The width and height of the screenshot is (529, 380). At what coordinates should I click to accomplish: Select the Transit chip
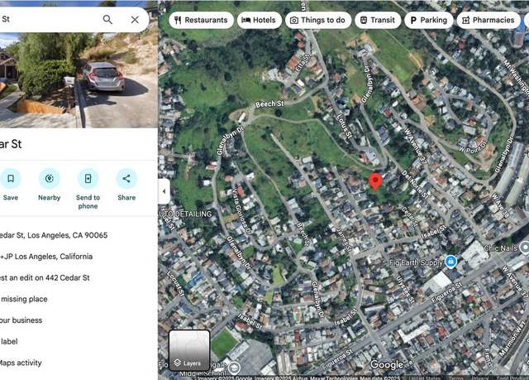(378, 20)
